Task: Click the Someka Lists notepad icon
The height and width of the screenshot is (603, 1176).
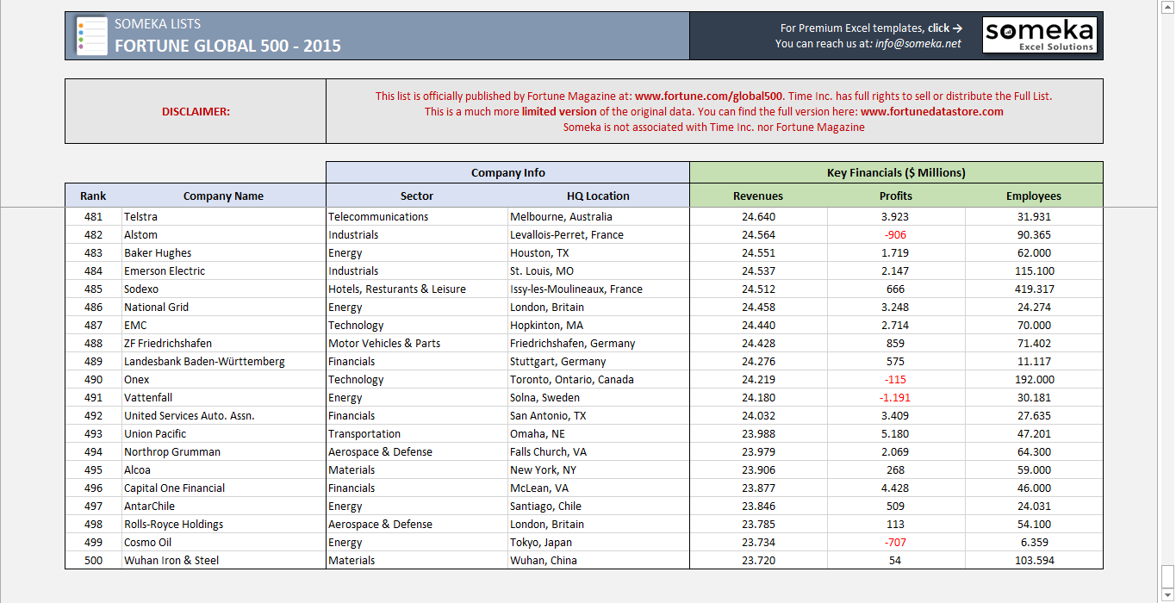Action: pos(91,35)
